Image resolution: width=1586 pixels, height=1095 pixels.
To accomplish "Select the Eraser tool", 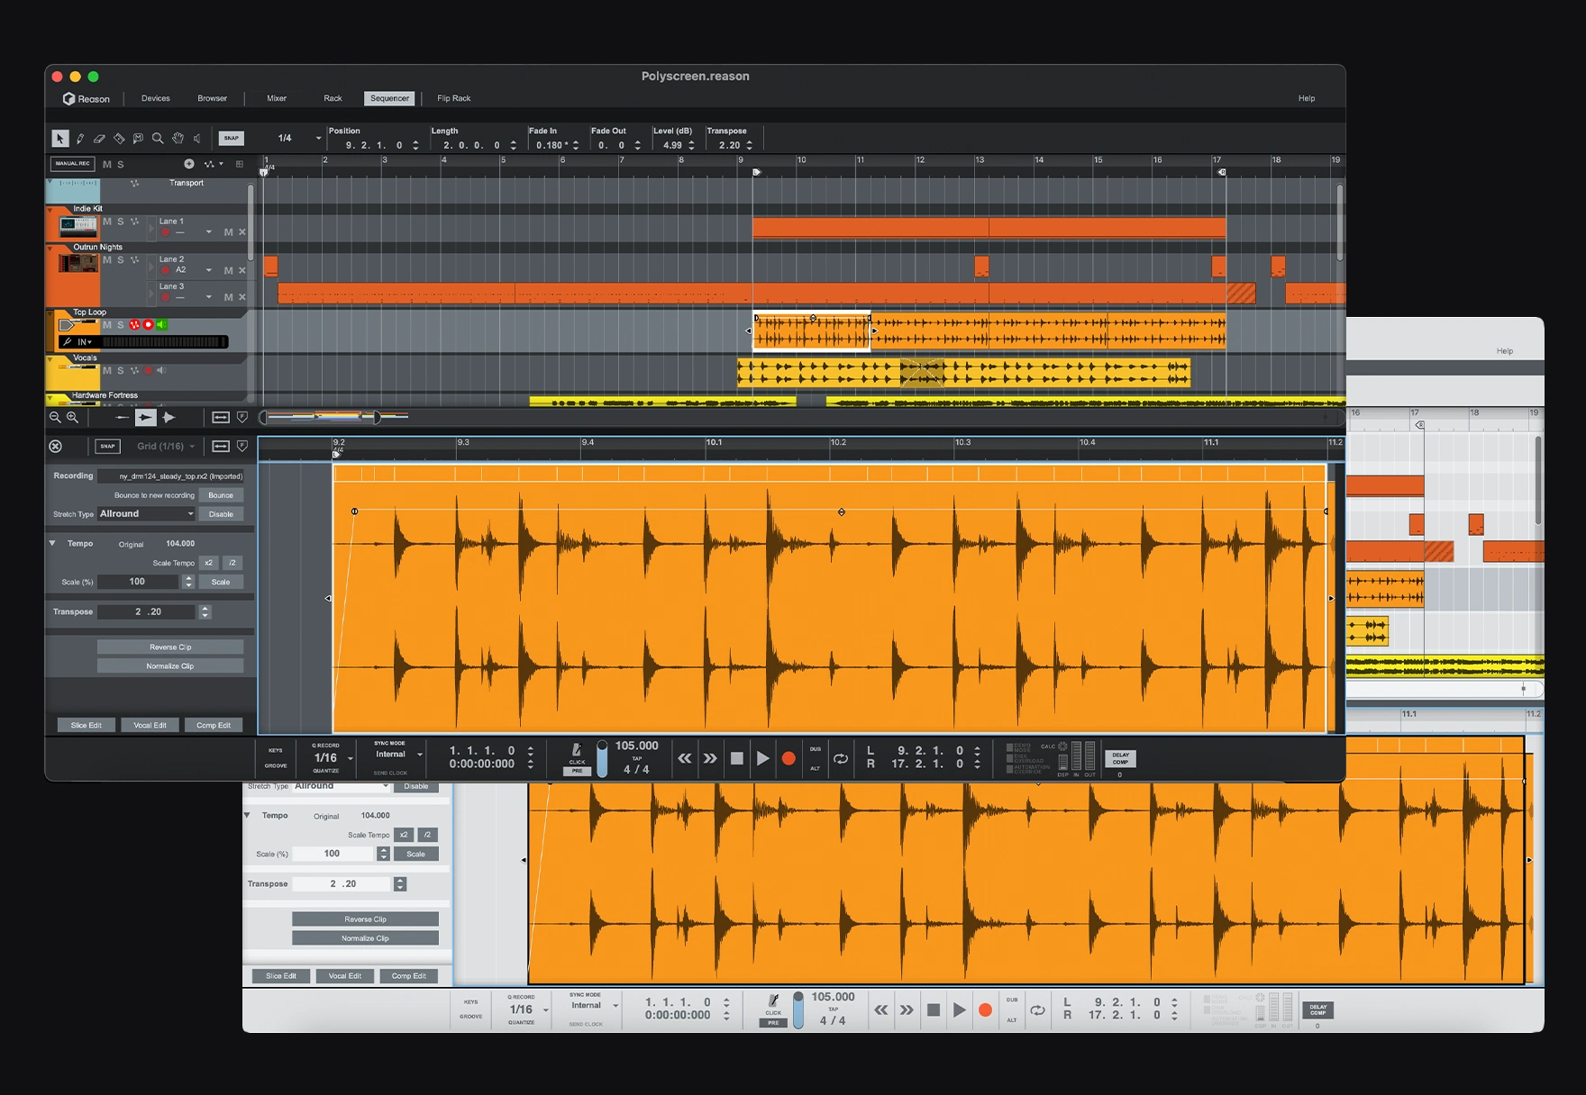I will click(99, 138).
